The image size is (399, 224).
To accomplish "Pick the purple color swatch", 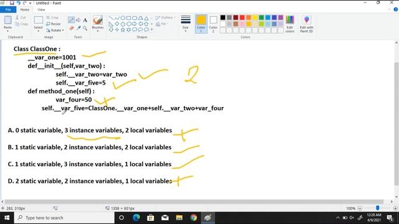I will (x=281, y=17).
